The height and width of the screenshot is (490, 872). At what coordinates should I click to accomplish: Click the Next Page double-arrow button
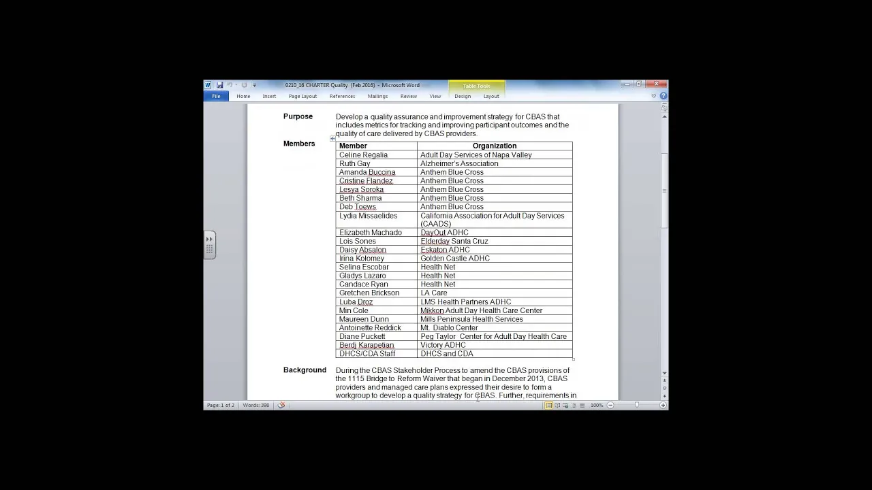click(x=664, y=395)
